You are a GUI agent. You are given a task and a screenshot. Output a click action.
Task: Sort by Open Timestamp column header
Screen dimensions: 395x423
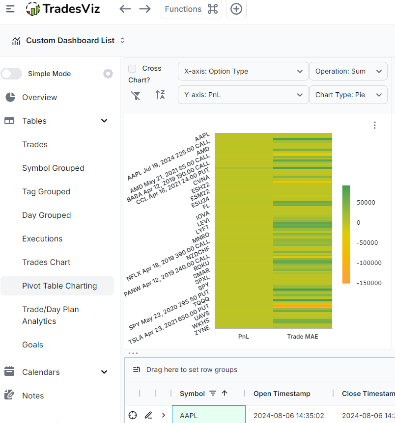coord(282,394)
